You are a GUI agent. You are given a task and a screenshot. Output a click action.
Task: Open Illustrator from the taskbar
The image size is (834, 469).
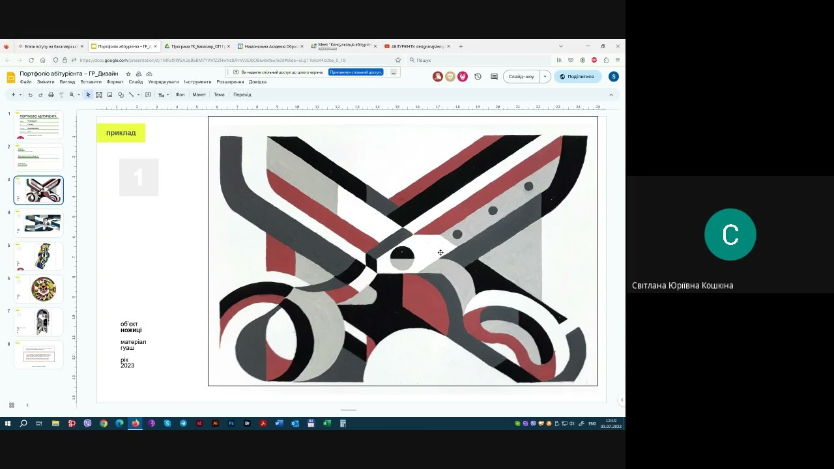(215, 423)
